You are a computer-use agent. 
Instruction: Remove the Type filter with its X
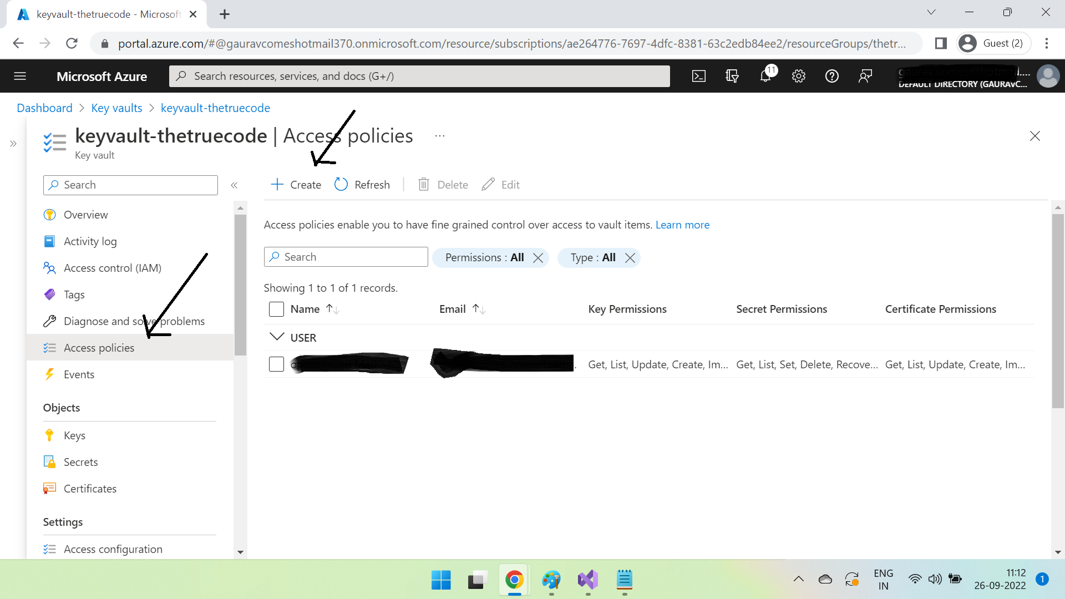click(630, 258)
